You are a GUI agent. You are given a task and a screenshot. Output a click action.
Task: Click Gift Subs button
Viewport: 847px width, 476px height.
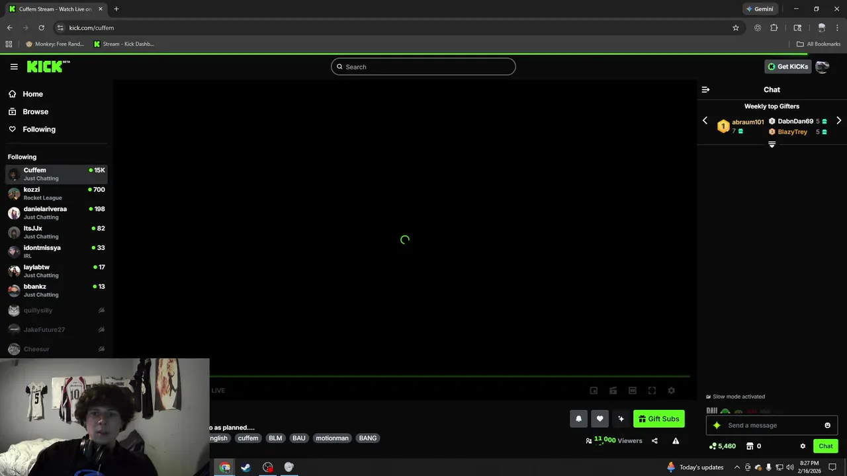tap(658, 418)
